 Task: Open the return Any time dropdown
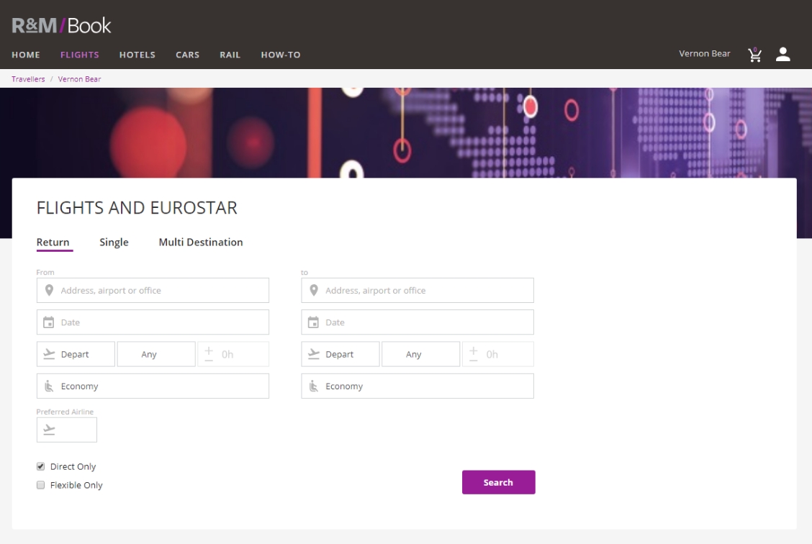click(420, 354)
